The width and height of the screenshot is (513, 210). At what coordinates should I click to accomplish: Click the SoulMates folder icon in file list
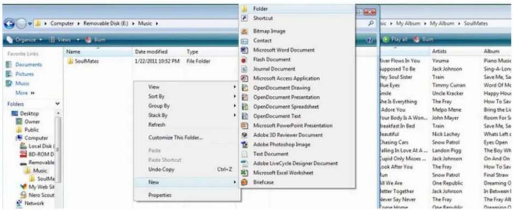(70, 61)
